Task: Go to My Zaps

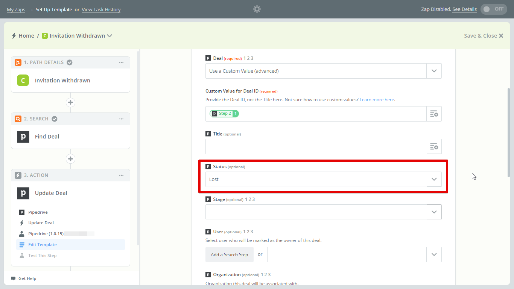Action: click(16, 10)
